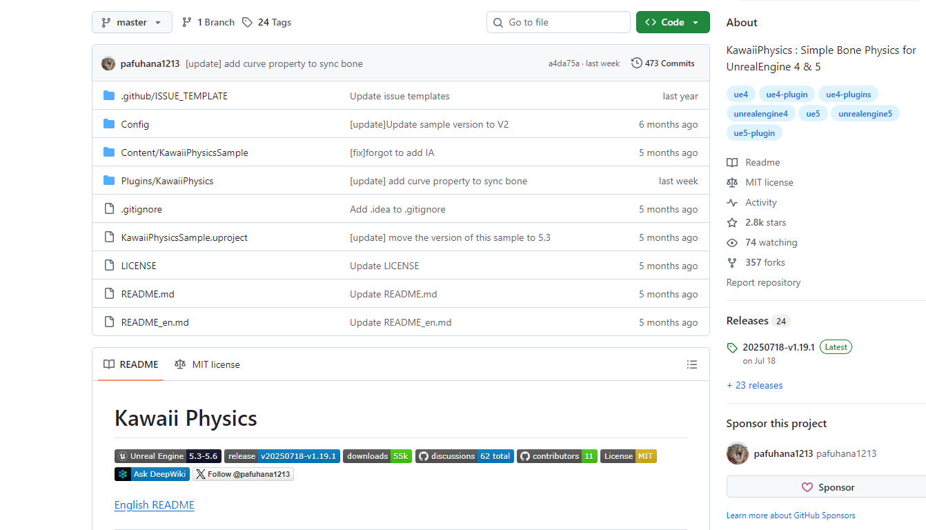Open release 20250718-v1.19.1
This screenshot has width=926, height=530.
click(x=778, y=347)
